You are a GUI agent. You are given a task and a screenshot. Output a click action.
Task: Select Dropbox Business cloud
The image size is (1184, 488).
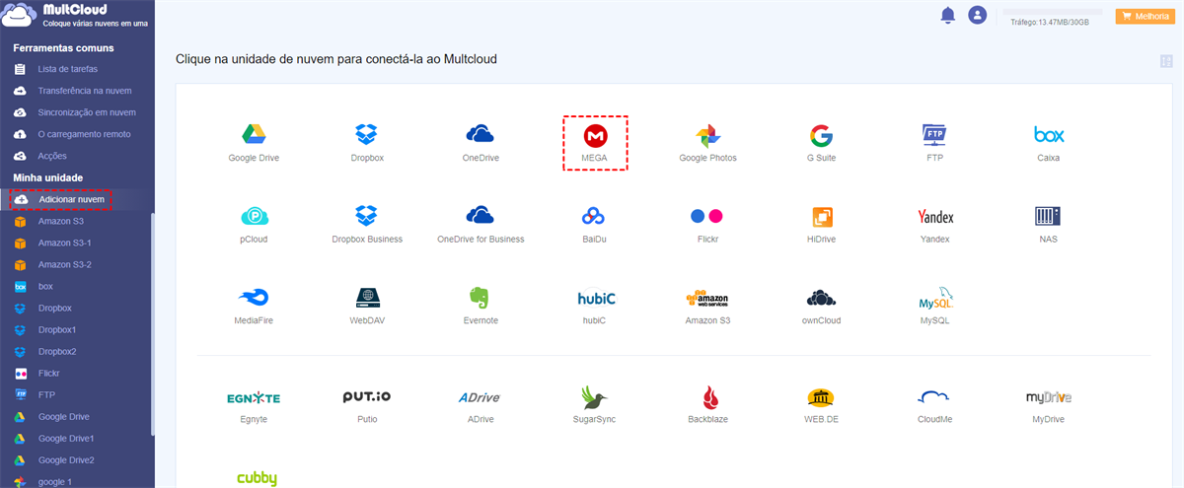[367, 216]
